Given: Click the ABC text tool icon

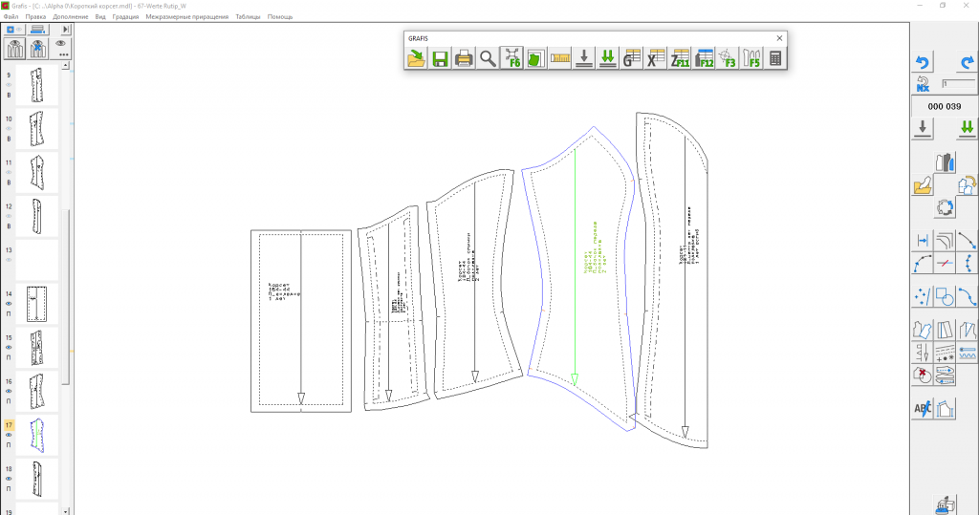Looking at the screenshot, I should [x=923, y=409].
